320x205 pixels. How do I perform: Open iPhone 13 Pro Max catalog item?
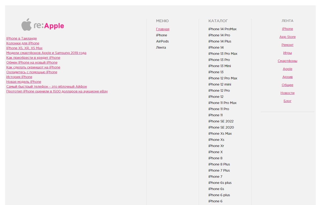[x=223, y=54]
